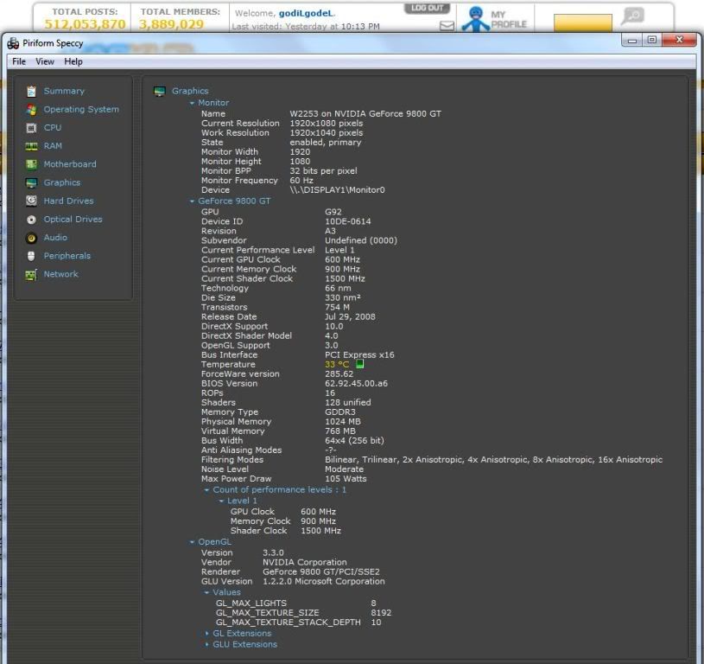Click the RAM module icon
Image resolution: width=704 pixels, height=664 pixels.
click(31, 146)
